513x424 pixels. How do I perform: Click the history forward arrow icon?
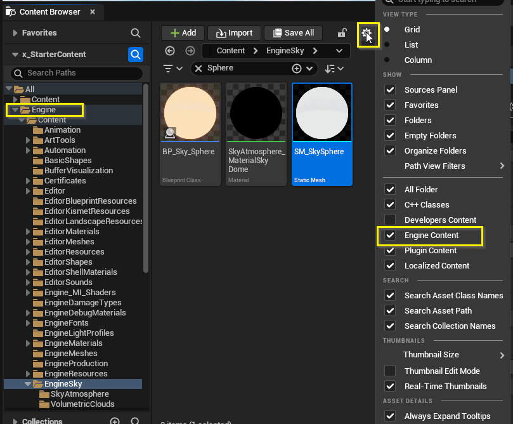tap(190, 51)
